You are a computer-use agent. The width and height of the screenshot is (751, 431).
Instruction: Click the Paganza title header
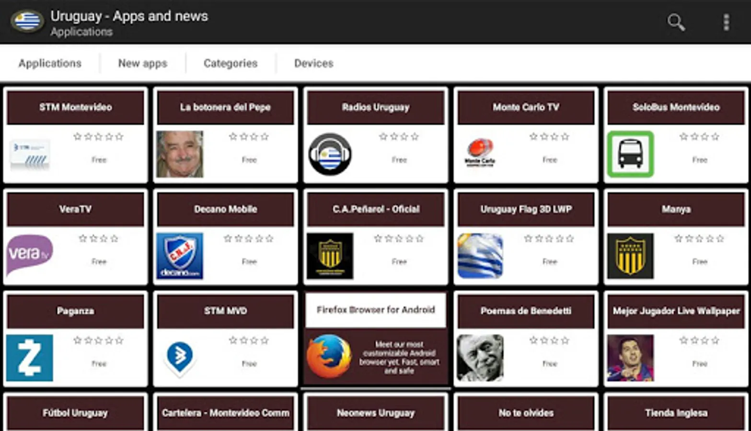[x=75, y=311]
